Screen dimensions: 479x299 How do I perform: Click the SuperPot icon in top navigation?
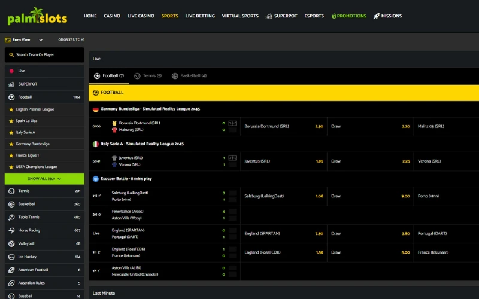click(269, 16)
